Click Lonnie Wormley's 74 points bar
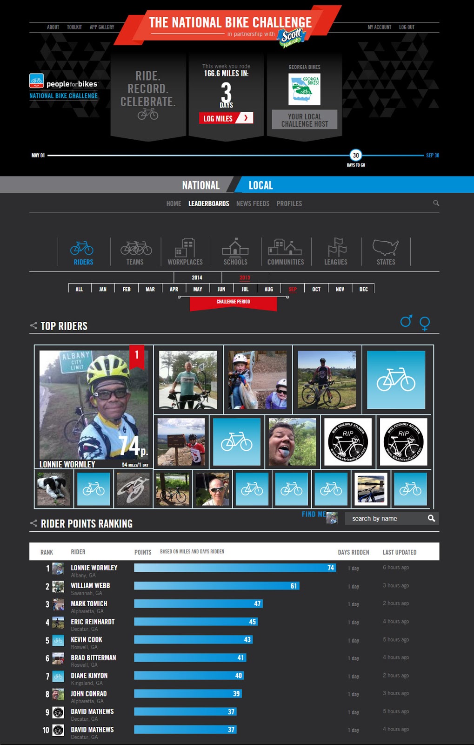Image resolution: width=474 pixels, height=745 pixels. (235, 568)
